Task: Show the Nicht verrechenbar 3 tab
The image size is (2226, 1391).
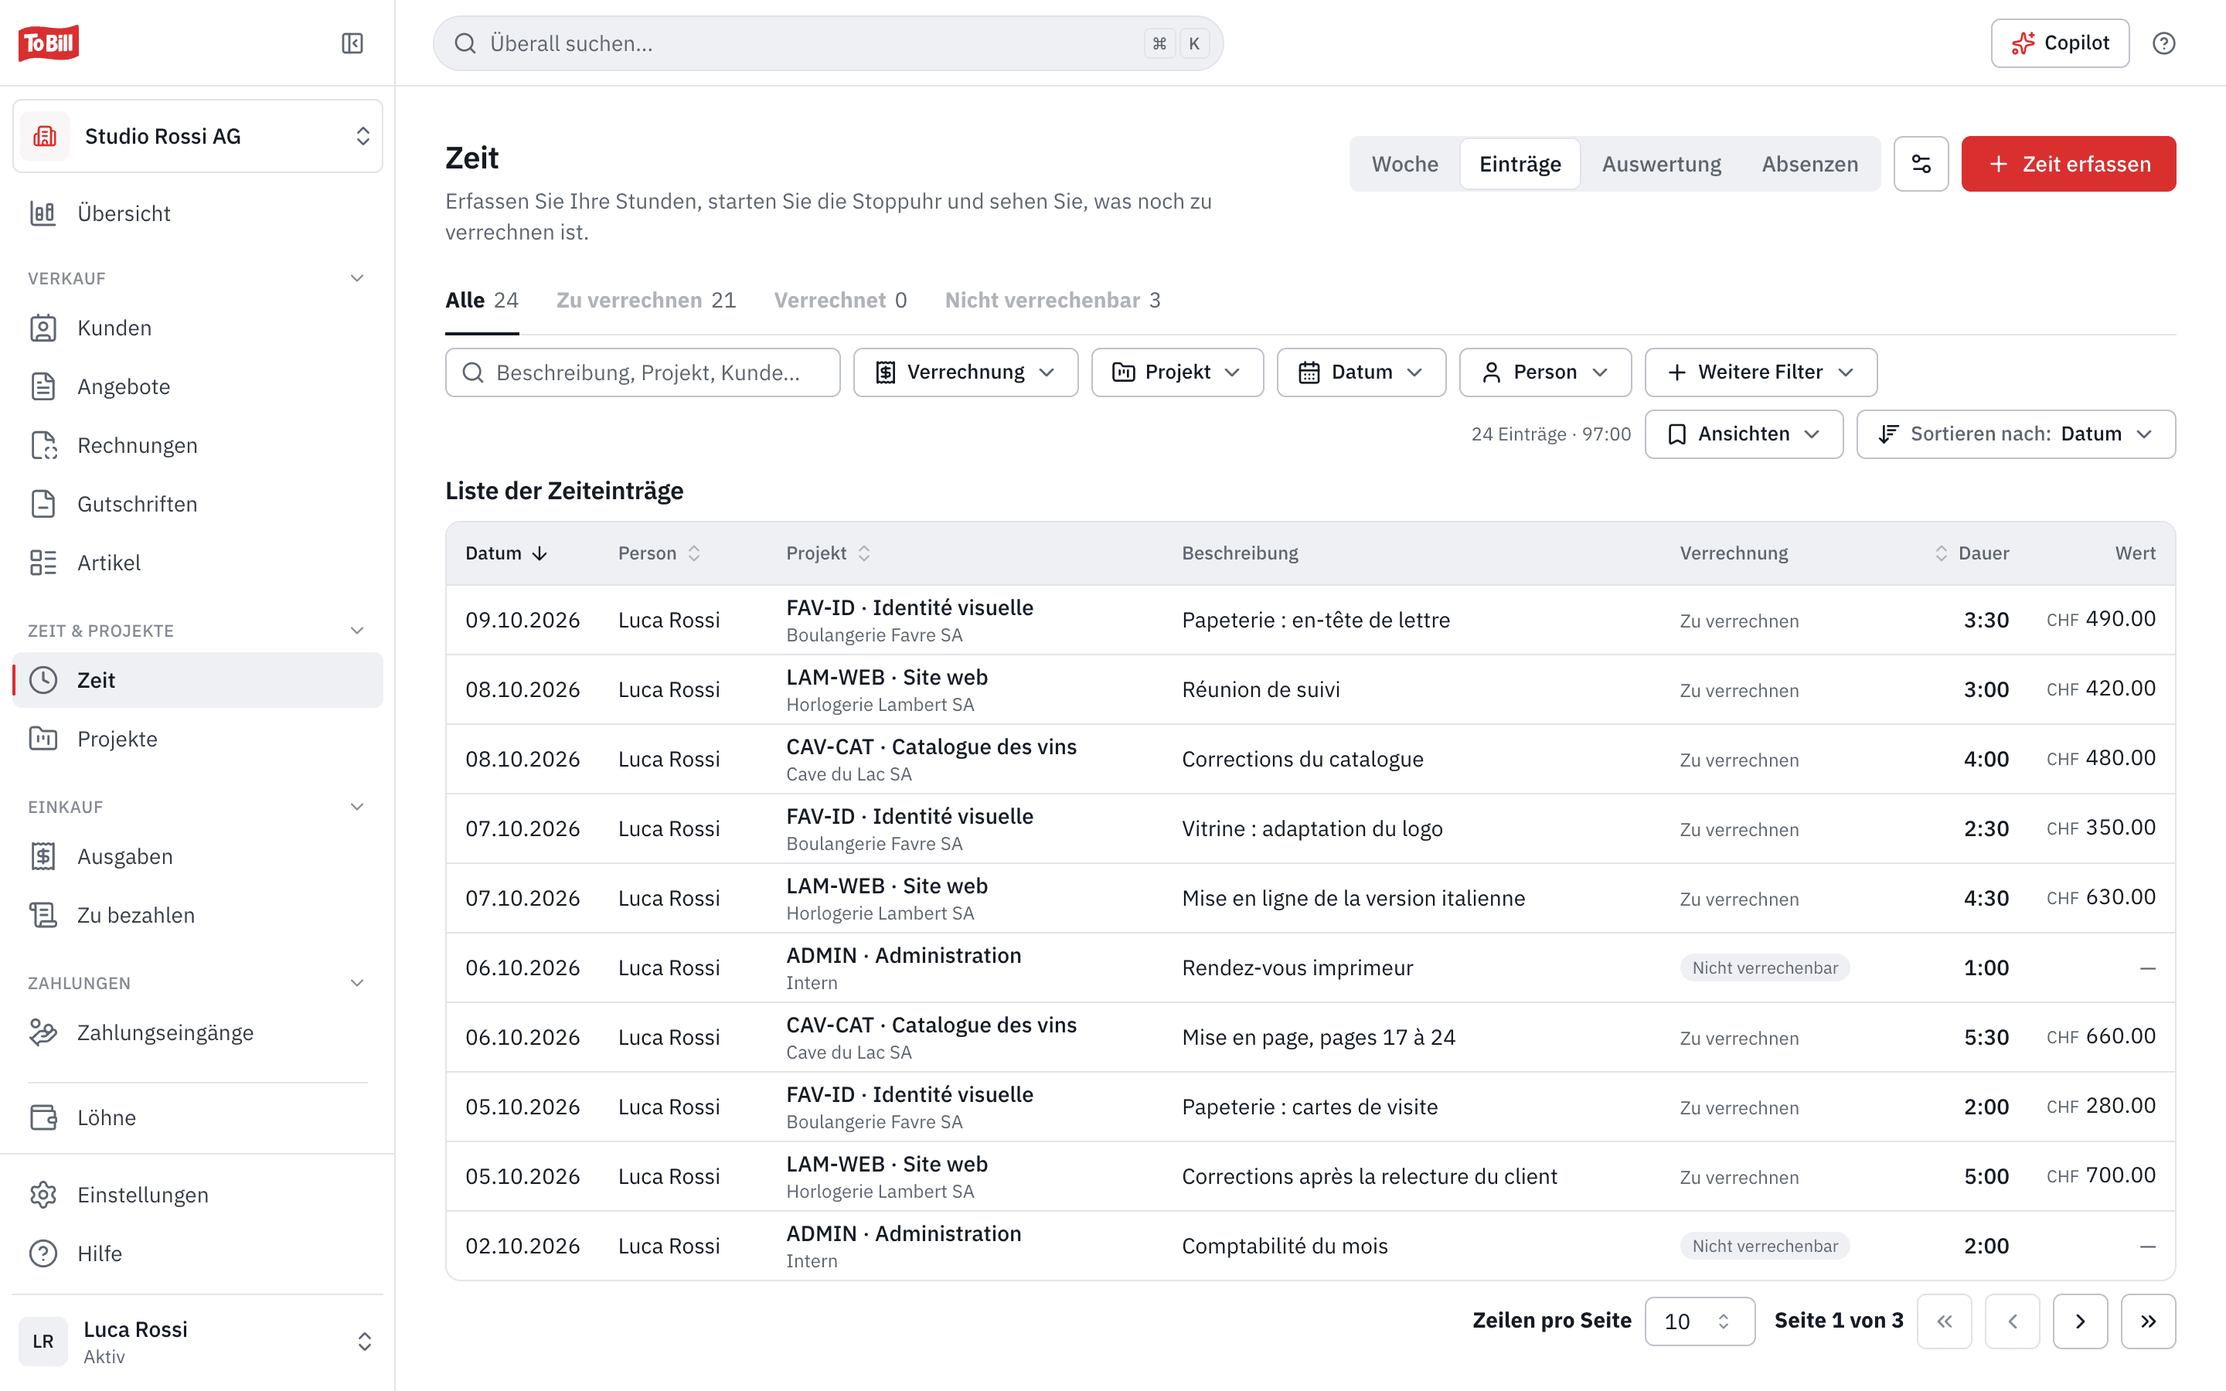Action: click(1052, 300)
